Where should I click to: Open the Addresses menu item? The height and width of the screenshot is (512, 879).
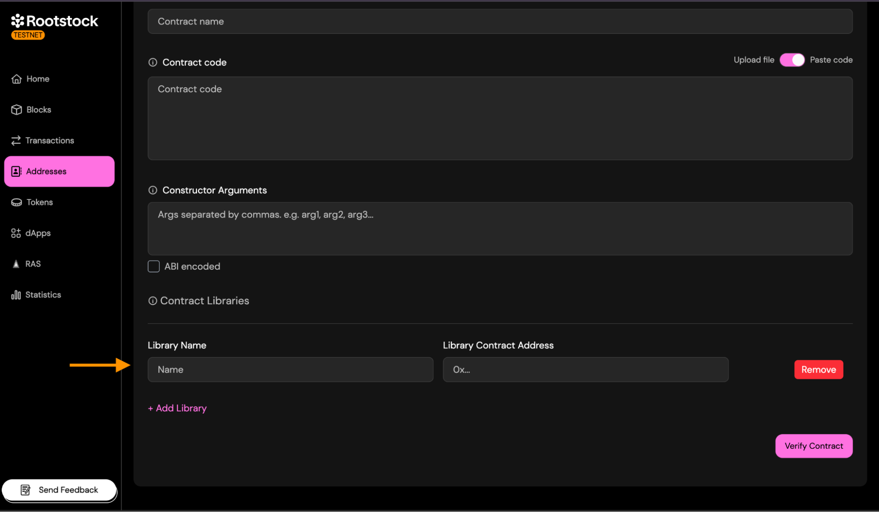tap(59, 171)
